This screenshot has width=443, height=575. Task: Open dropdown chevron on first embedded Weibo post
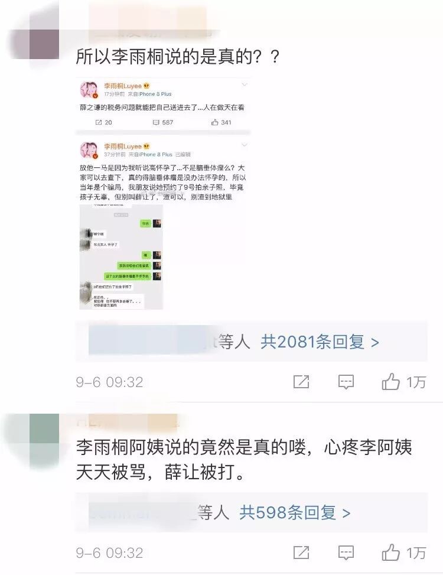click(x=245, y=85)
